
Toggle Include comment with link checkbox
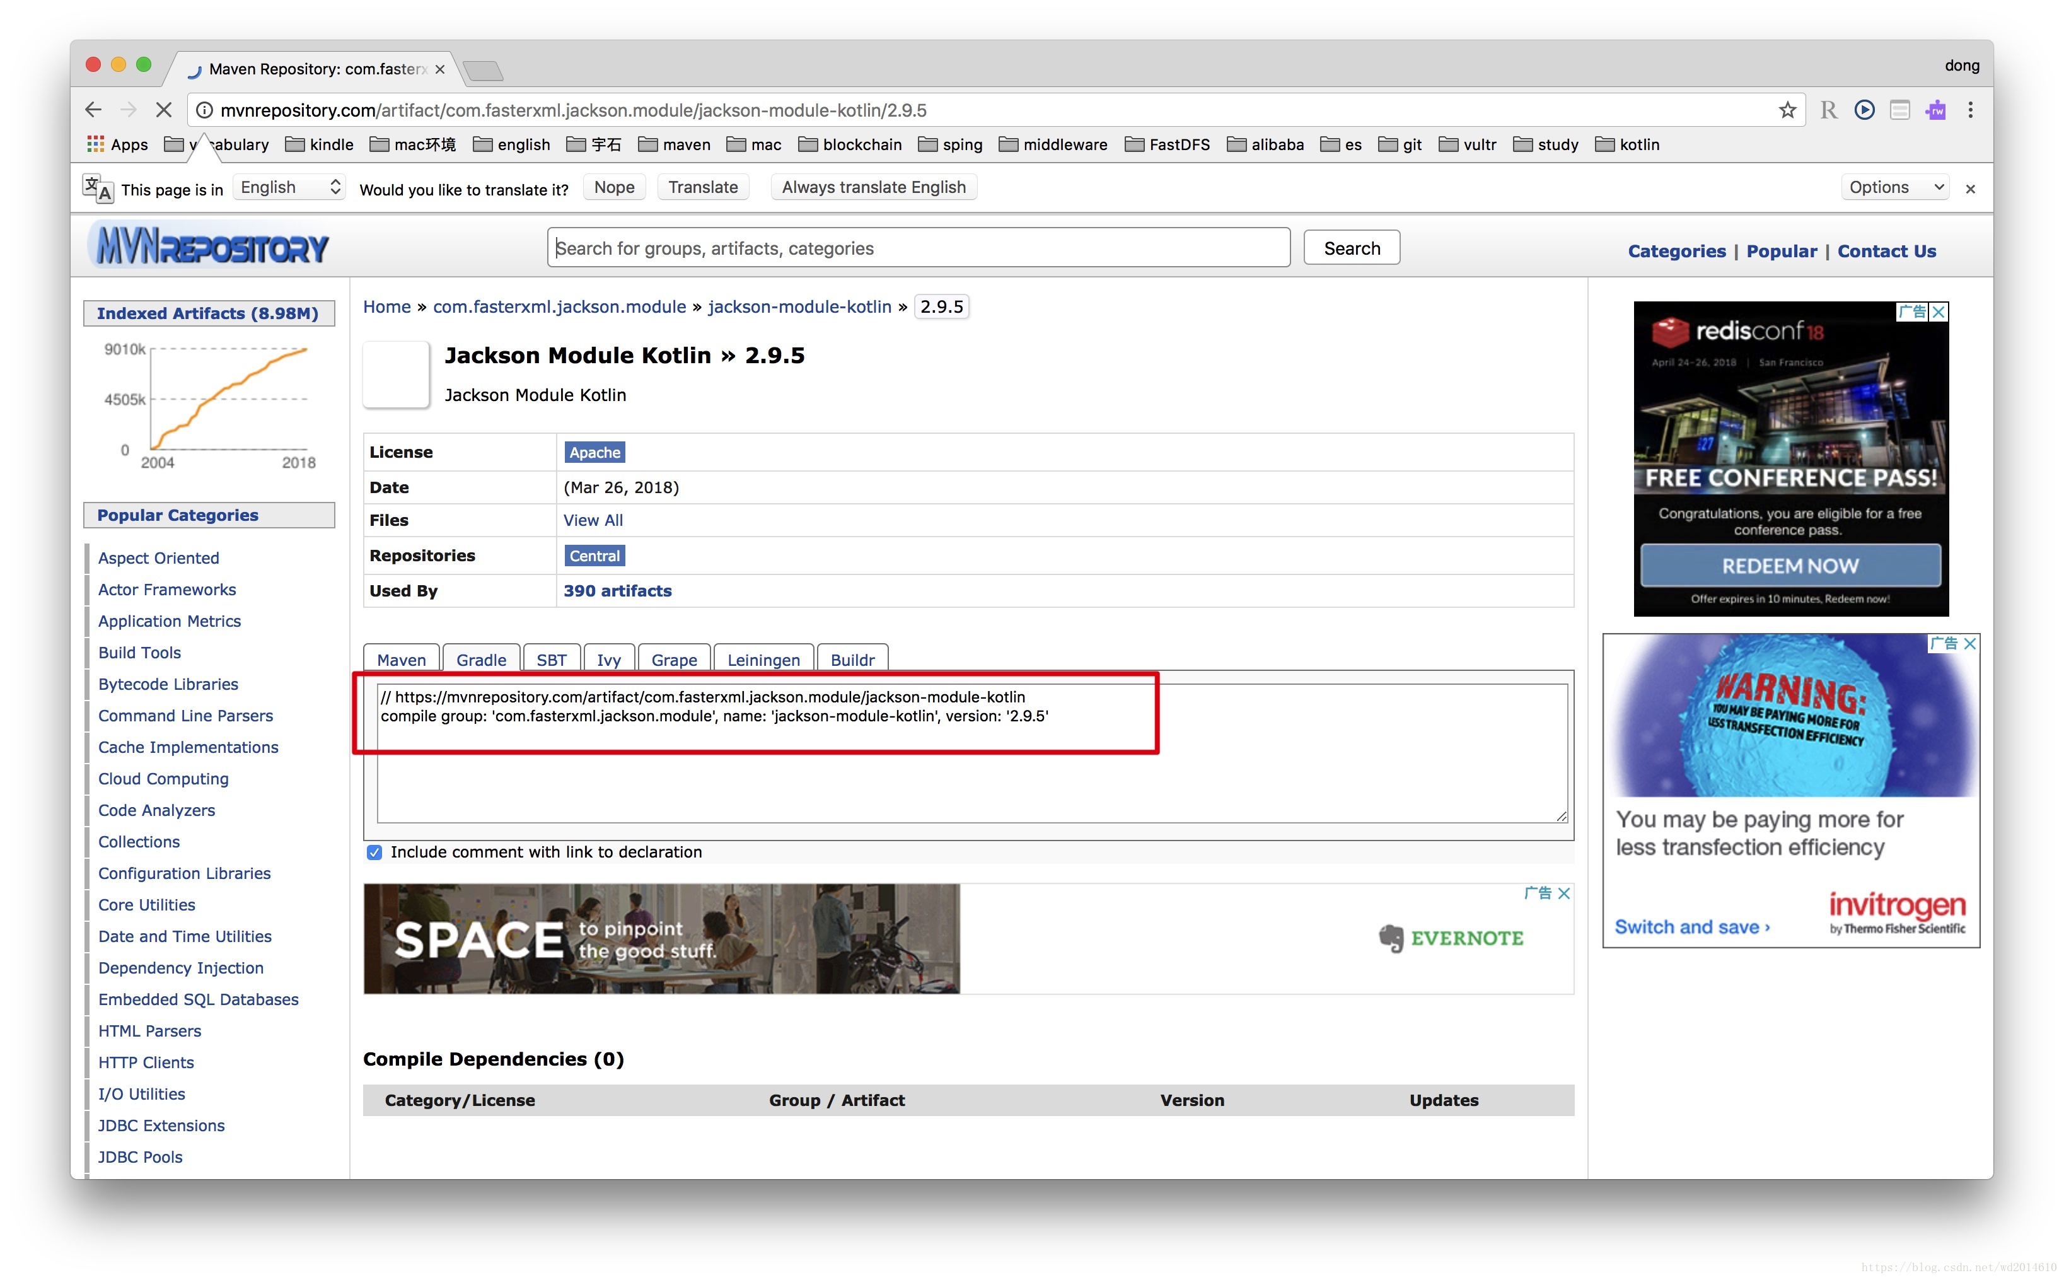tap(374, 852)
